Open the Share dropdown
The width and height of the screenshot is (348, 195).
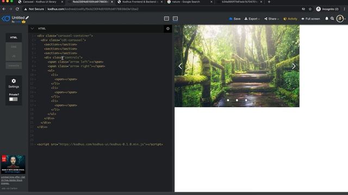pyautogui.click(x=272, y=19)
